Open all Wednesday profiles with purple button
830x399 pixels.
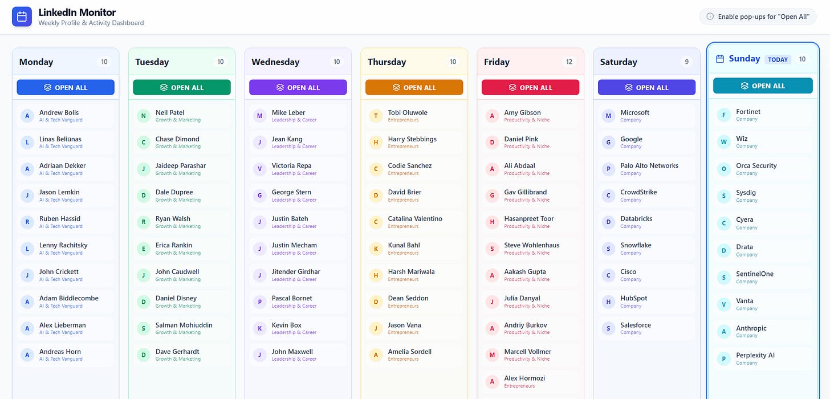click(298, 87)
